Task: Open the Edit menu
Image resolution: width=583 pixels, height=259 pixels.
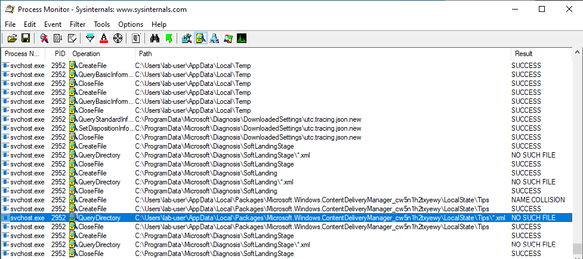Action: pyautogui.click(x=30, y=24)
